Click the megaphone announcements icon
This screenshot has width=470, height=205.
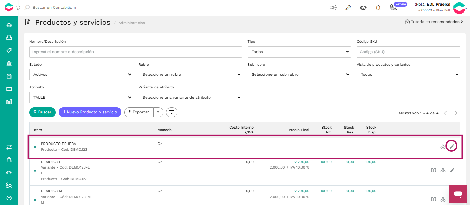(x=333, y=8)
